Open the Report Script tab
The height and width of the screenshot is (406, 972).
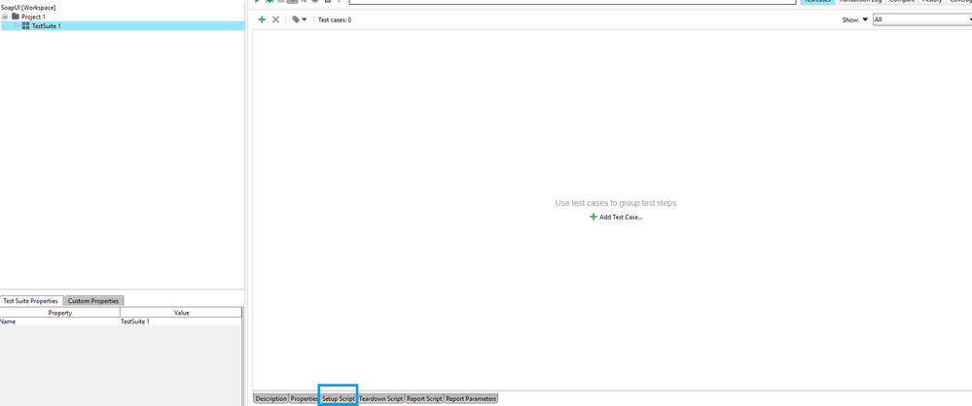424,399
